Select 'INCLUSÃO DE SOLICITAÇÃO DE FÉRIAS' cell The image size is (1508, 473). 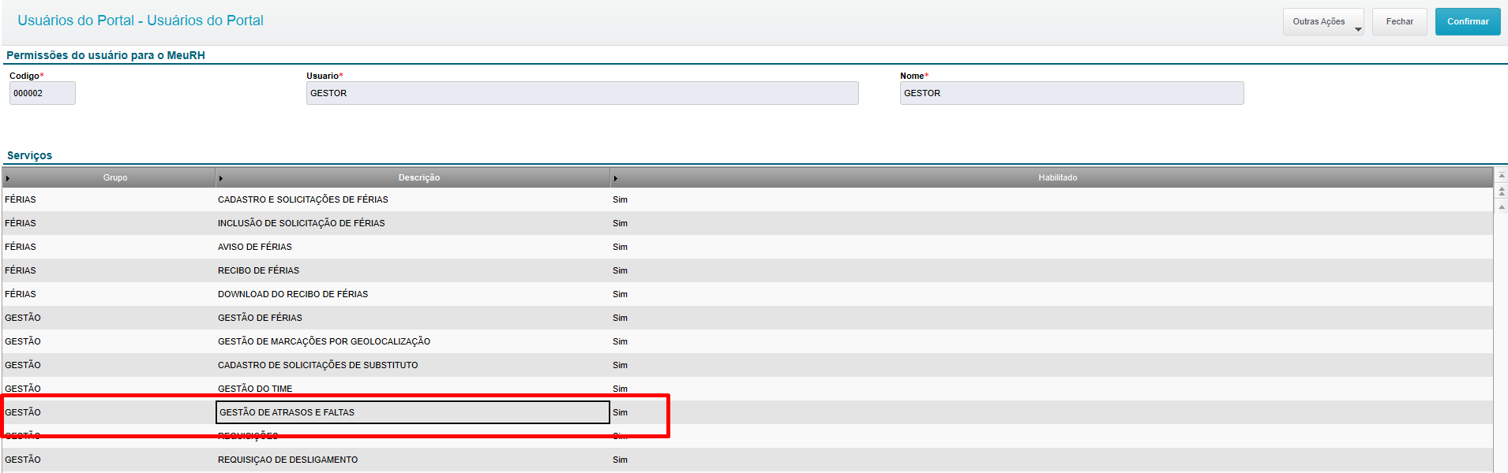(x=412, y=223)
